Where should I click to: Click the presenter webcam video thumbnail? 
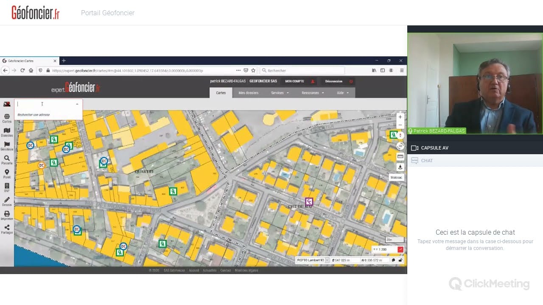pos(475,83)
